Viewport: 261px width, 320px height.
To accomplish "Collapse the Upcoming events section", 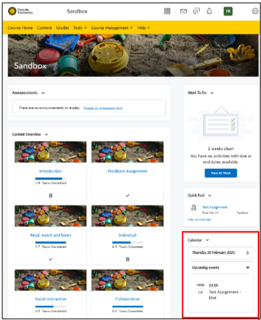I will 248,268.
